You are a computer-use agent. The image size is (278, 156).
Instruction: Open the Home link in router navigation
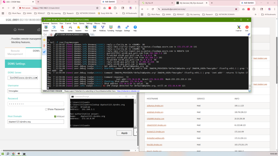pos(19,30)
